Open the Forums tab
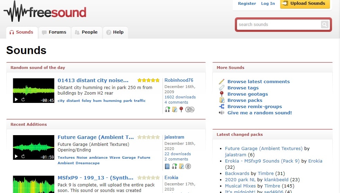This screenshot has width=340, height=193. click(54, 32)
